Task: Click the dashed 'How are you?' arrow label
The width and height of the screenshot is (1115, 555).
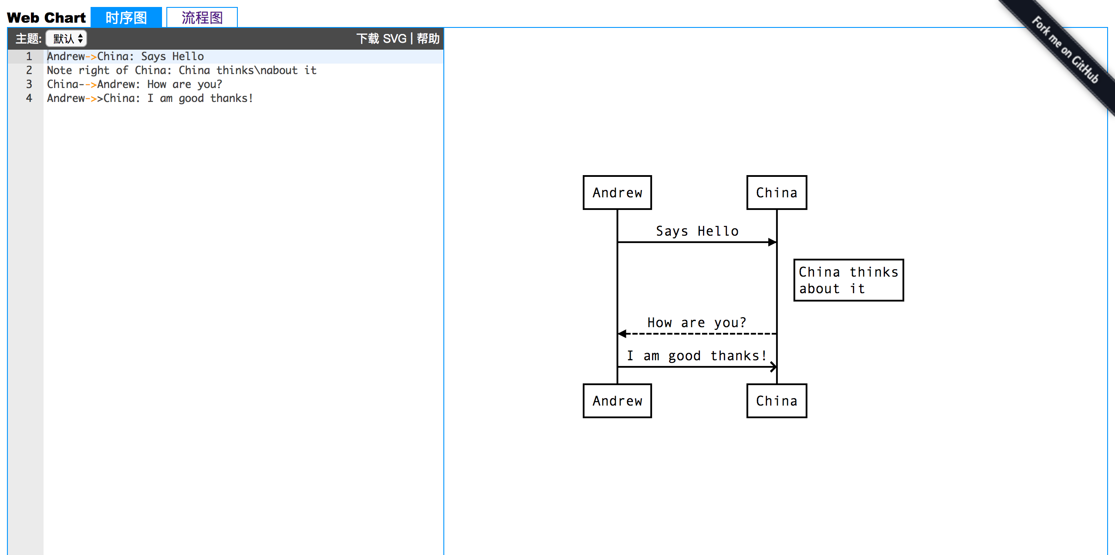Action: (697, 323)
